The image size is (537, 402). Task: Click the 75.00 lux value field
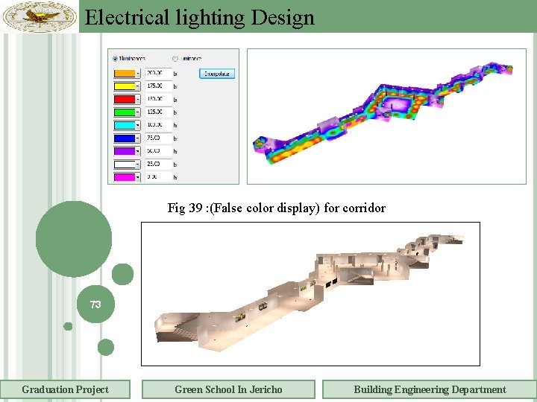[158, 138]
